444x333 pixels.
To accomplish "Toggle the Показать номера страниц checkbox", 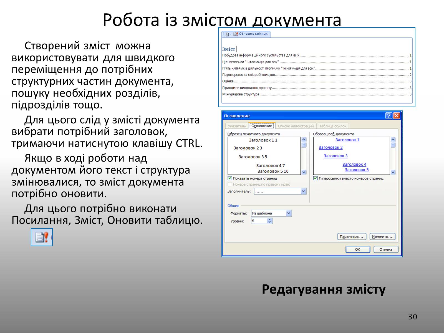I will (x=230, y=178).
